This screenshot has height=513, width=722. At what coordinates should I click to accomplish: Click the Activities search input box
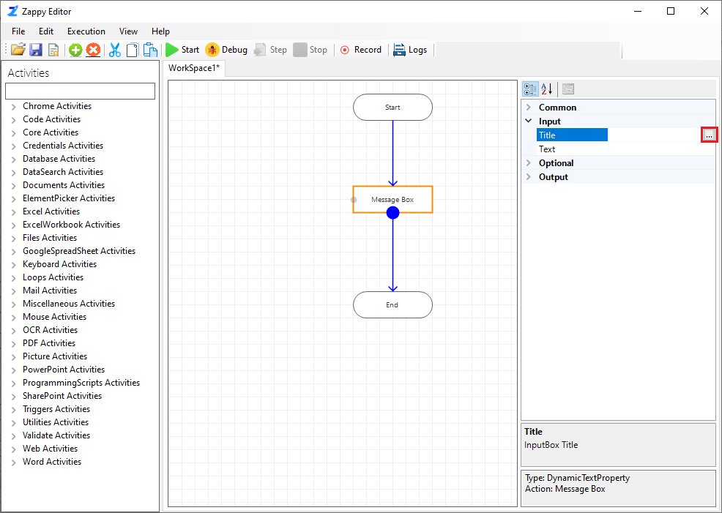coord(80,91)
